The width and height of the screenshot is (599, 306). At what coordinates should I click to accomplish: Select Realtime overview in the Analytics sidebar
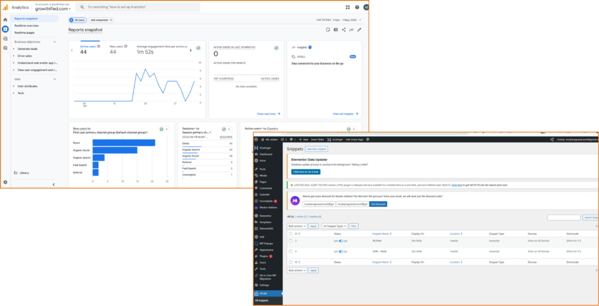[x=26, y=26]
